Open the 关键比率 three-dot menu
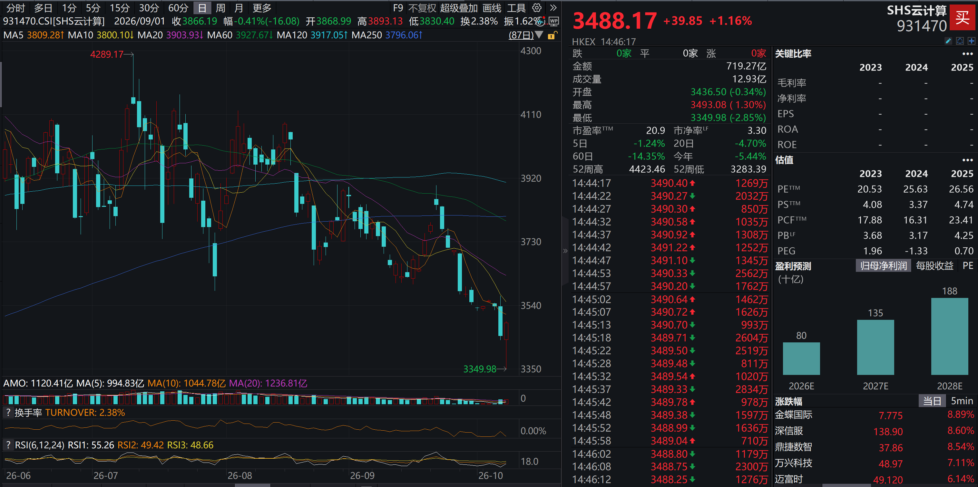The width and height of the screenshot is (978, 487). (x=967, y=54)
